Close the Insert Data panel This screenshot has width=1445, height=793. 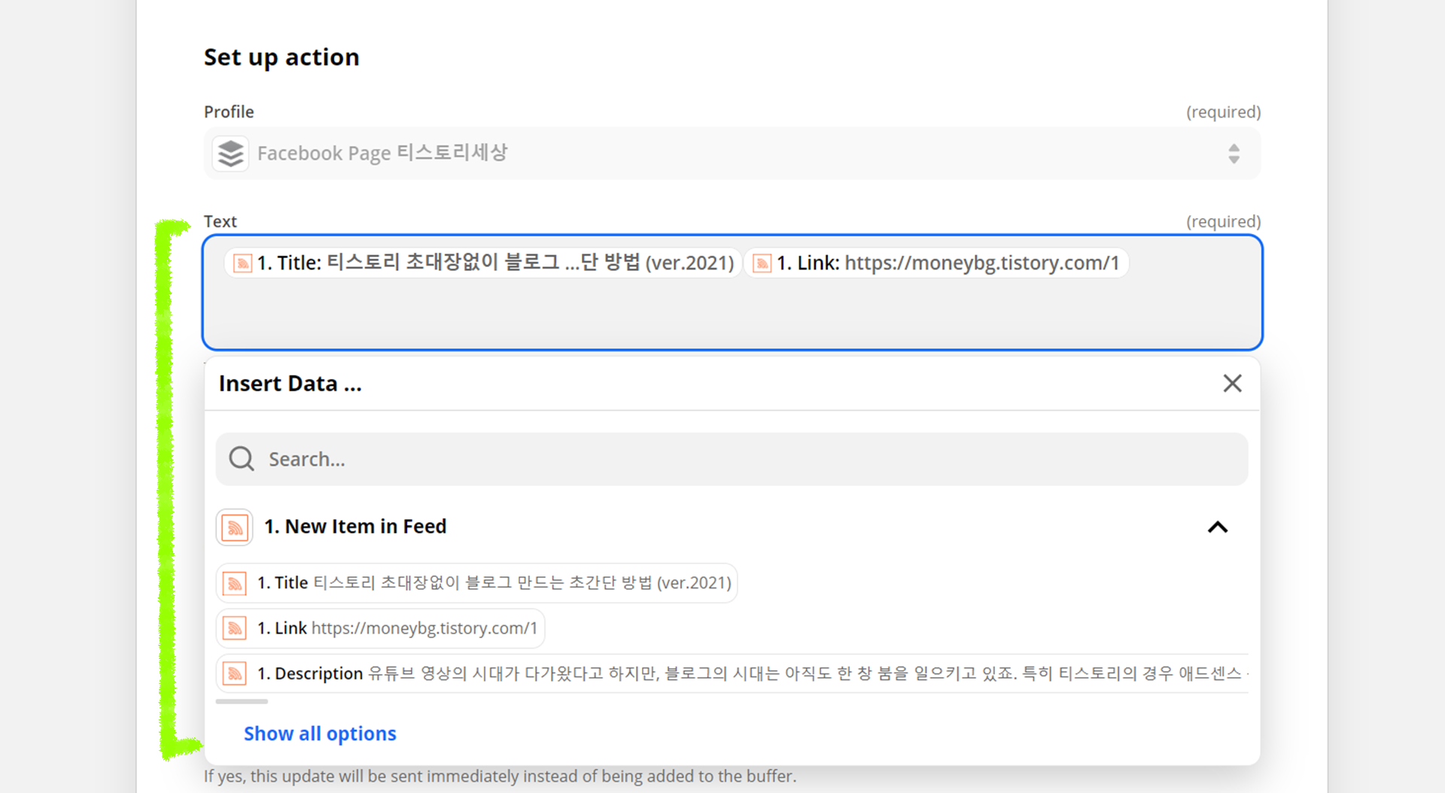pyautogui.click(x=1232, y=384)
